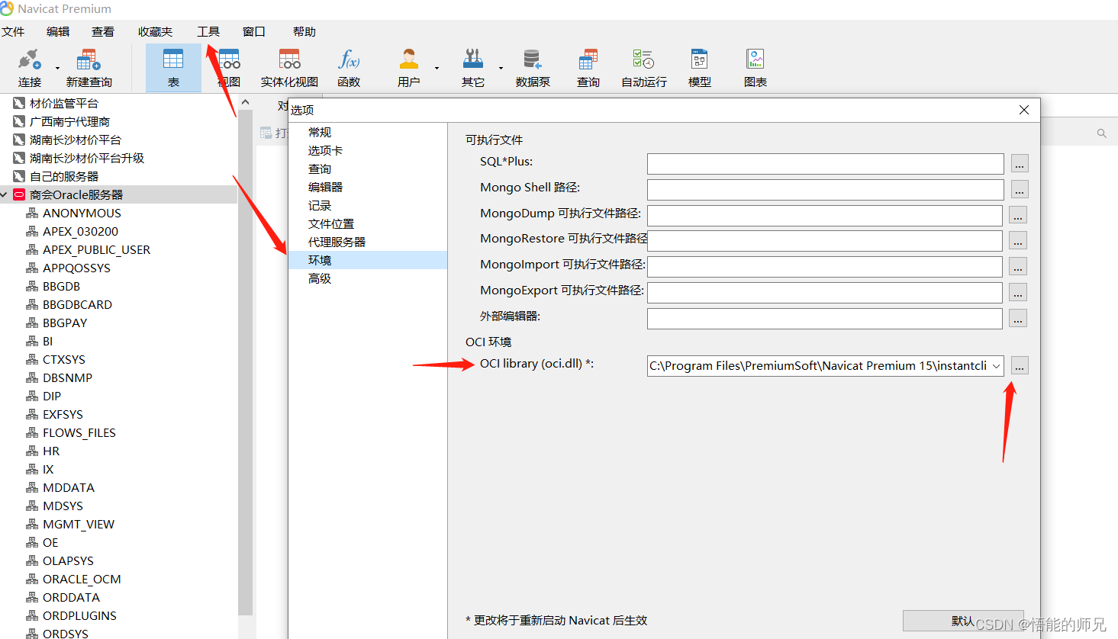This screenshot has width=1118, height=639.
Task: Select the HR schema in the tree
Action: (x=51, y=451)
